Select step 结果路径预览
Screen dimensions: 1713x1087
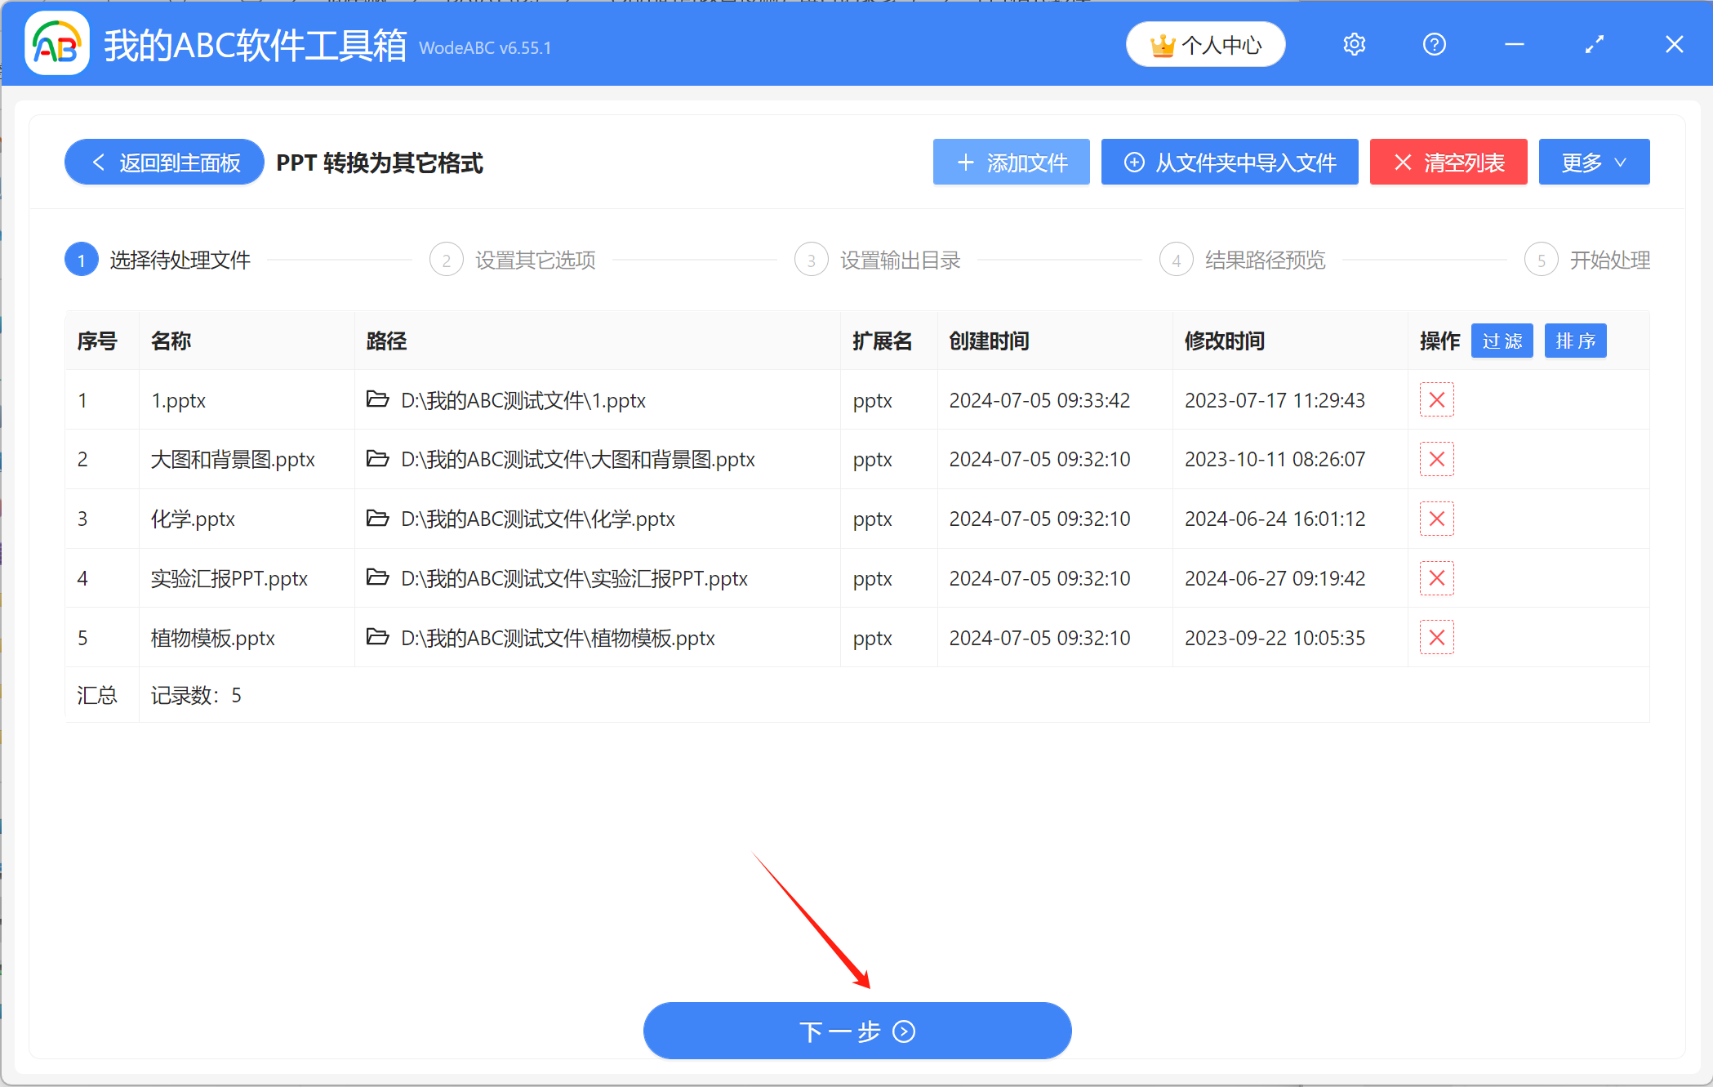(x=1265, y=259)
